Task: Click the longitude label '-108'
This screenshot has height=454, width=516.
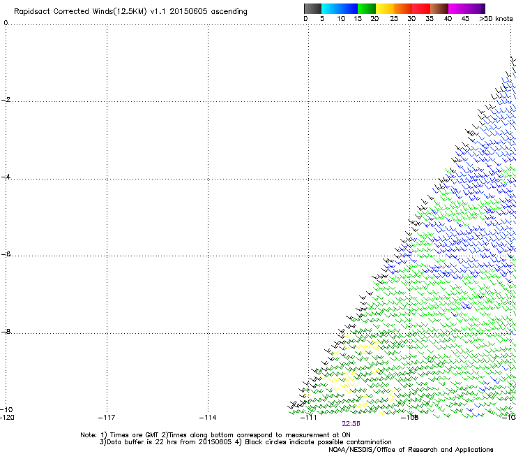Action: point(410,418)
